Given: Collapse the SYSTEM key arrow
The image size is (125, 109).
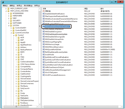Looking at the screenshot, I should (x=9, y=26).
